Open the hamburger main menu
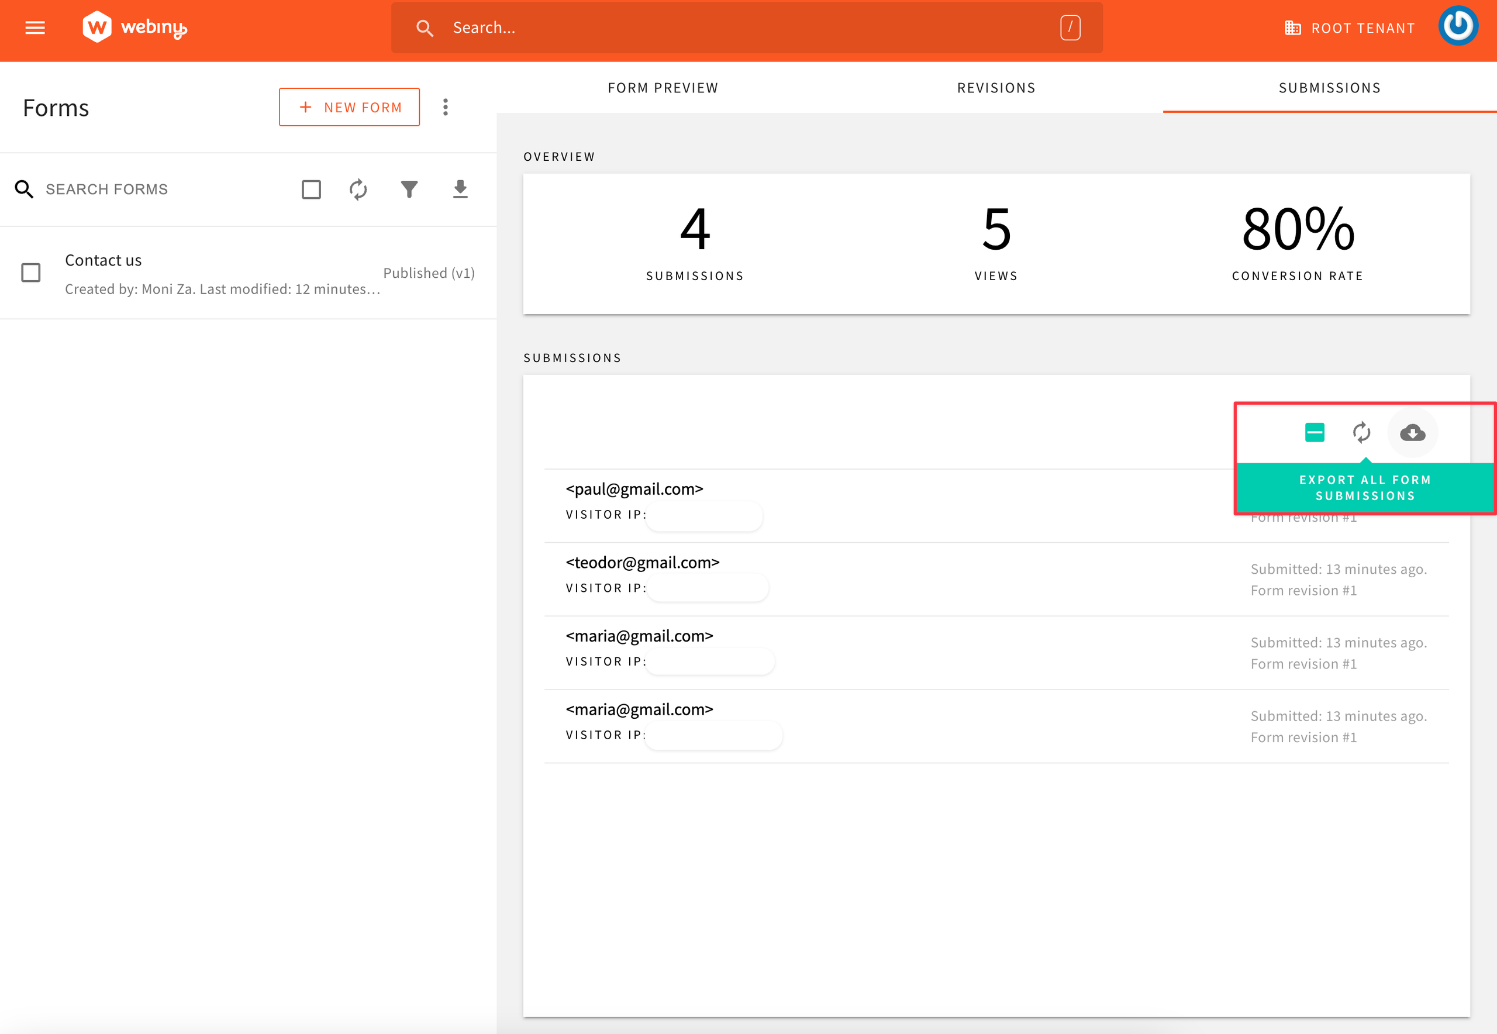Screen dimensions: 1497x1034 tap(35, 28)
